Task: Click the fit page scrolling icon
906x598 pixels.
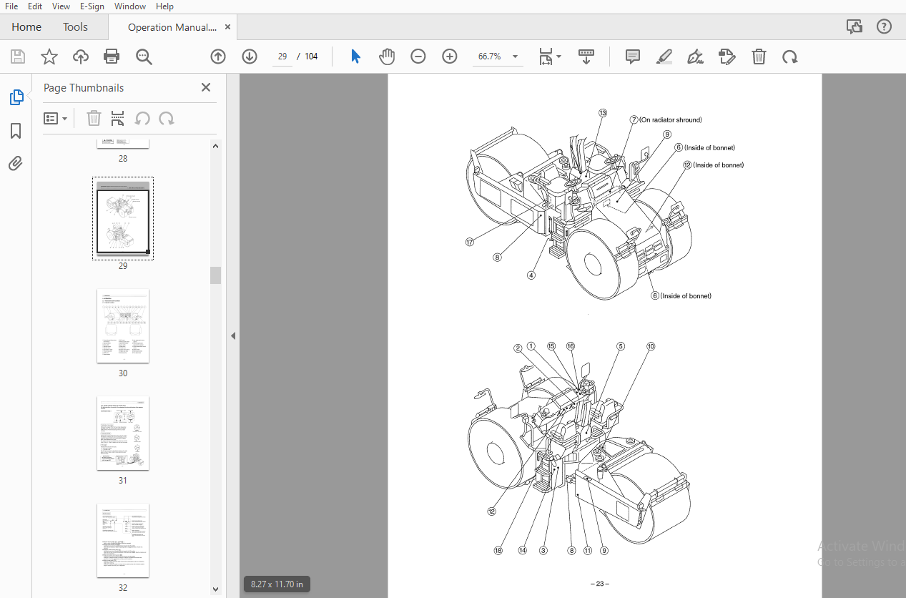Action: tap(546, 57)
